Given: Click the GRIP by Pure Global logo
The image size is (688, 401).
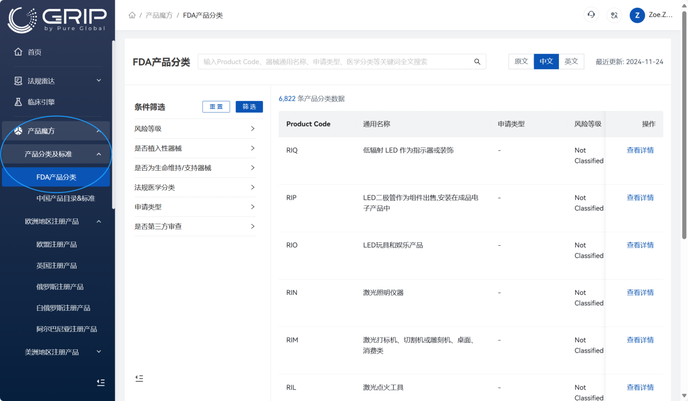Looking at the screenshot, I should tap(57, 20).
